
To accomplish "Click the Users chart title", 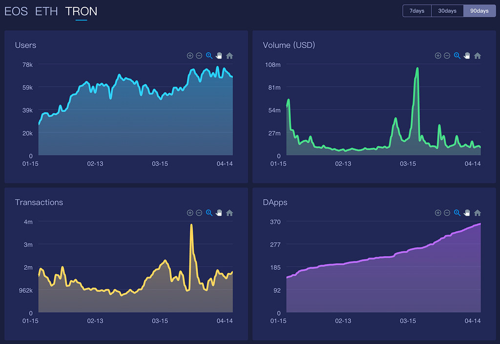I will point(25,45).
